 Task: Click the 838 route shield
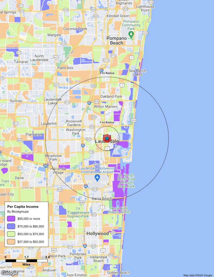point(92,127)
